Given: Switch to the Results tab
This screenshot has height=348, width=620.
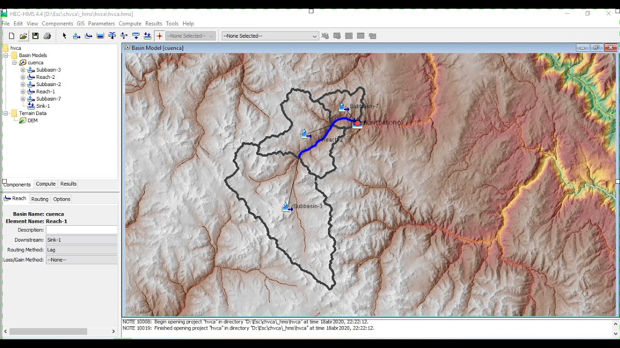Looking at the screenshot, I should 68,184.
